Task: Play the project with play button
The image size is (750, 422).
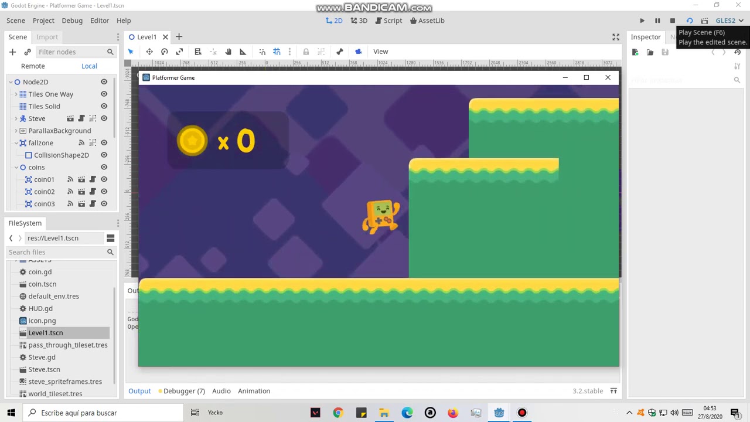Action: click(642, 21)
